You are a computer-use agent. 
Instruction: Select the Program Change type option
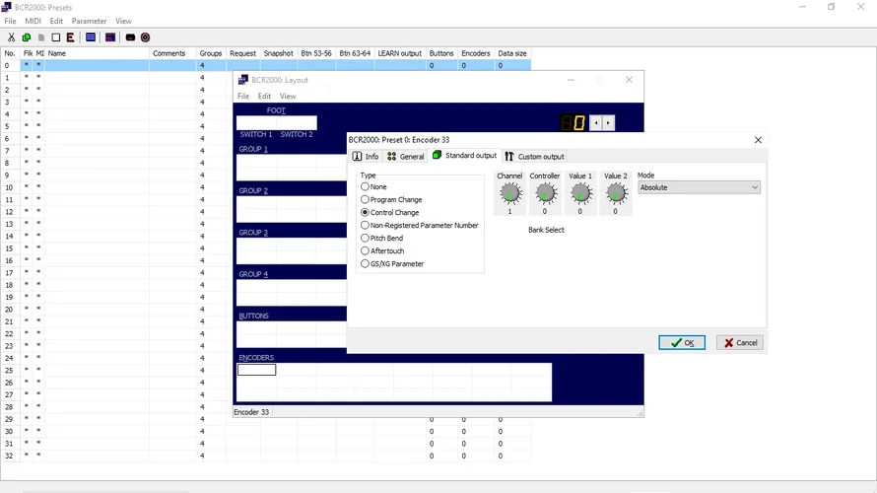coord(366,199)
